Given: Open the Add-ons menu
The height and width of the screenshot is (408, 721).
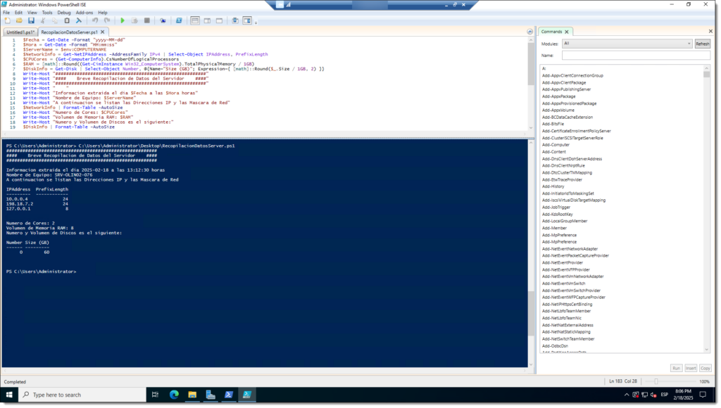Looking at the screenshot, I should click(84, 13).
